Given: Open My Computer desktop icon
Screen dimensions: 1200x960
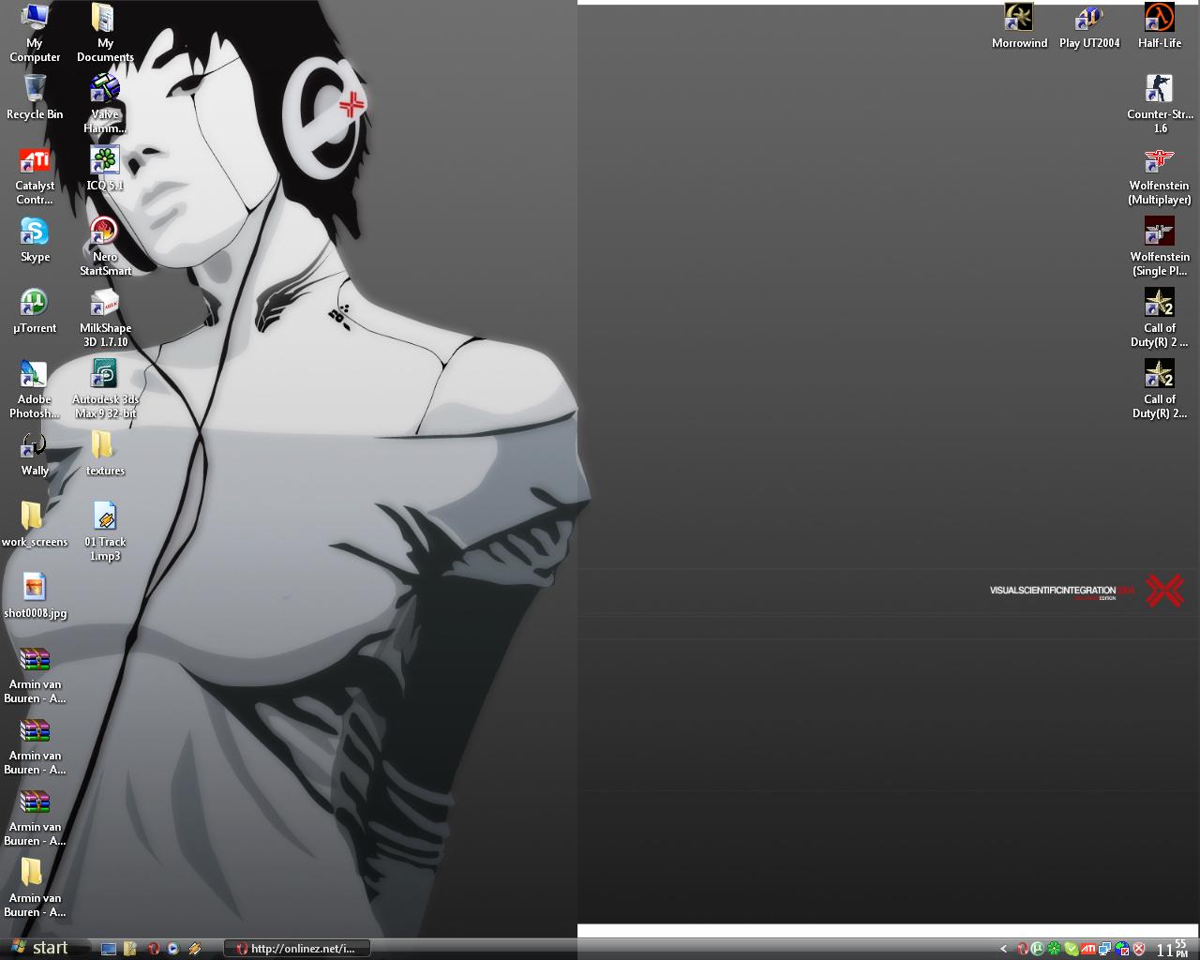Looking at the screenshot, I should tap(35, 32).
